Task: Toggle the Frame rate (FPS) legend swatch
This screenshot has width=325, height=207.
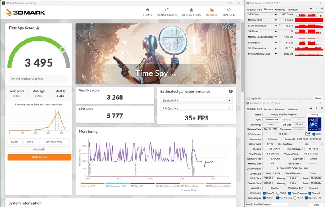Action: click(93, 183)
